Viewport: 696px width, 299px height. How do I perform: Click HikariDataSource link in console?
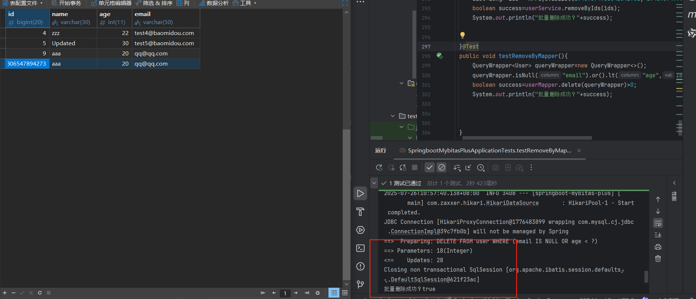[512, 203]
